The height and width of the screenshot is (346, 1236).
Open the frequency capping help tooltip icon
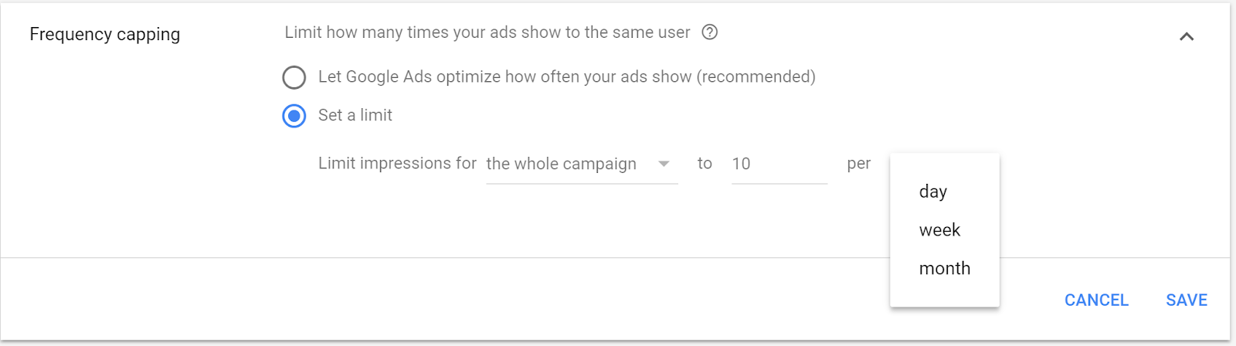[x=709, y=32]
